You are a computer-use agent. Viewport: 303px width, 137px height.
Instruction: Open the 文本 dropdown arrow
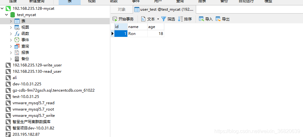pyautogui.click(x=158, y=19)
